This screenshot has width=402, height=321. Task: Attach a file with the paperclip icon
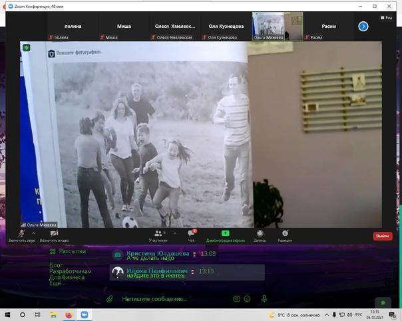click(110, 298)
